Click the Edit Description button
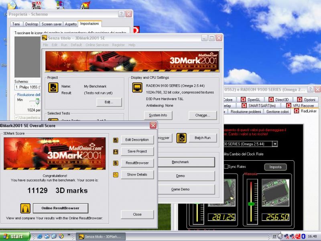This screenshot has height=241, width=321. point(137,140)
